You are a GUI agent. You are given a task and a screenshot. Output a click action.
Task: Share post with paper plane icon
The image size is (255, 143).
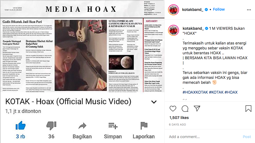(x=197, y=108)
